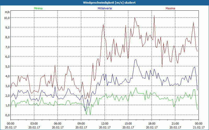Image resolution: width=209 pixels, height=130 pixels.
Task: Click the 06:00 time axis label
Action: point(57,123)
